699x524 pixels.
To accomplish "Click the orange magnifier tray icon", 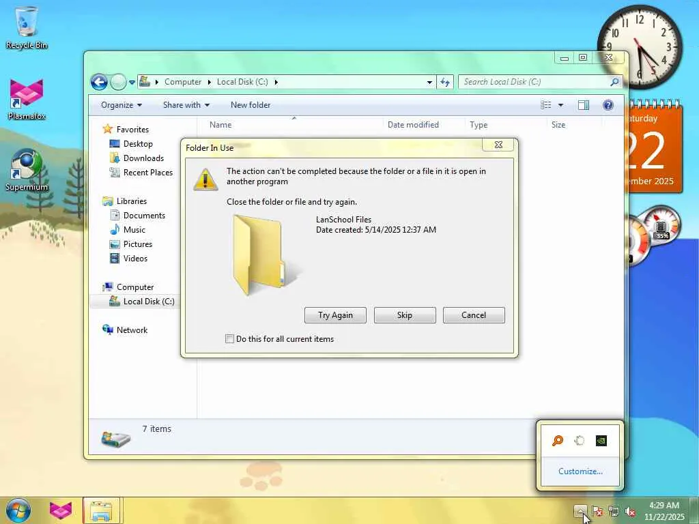I will tap(558, 441).
